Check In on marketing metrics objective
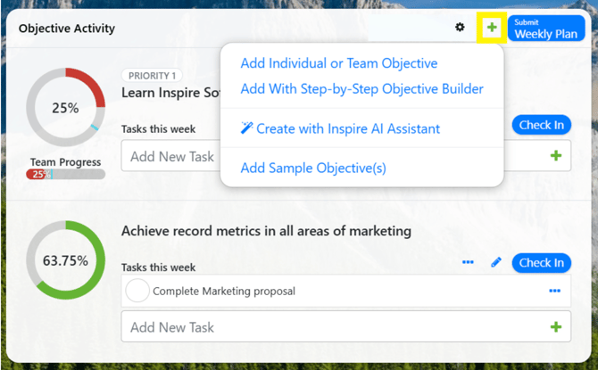This screenshot has width=598, height=370. point(541,263)
